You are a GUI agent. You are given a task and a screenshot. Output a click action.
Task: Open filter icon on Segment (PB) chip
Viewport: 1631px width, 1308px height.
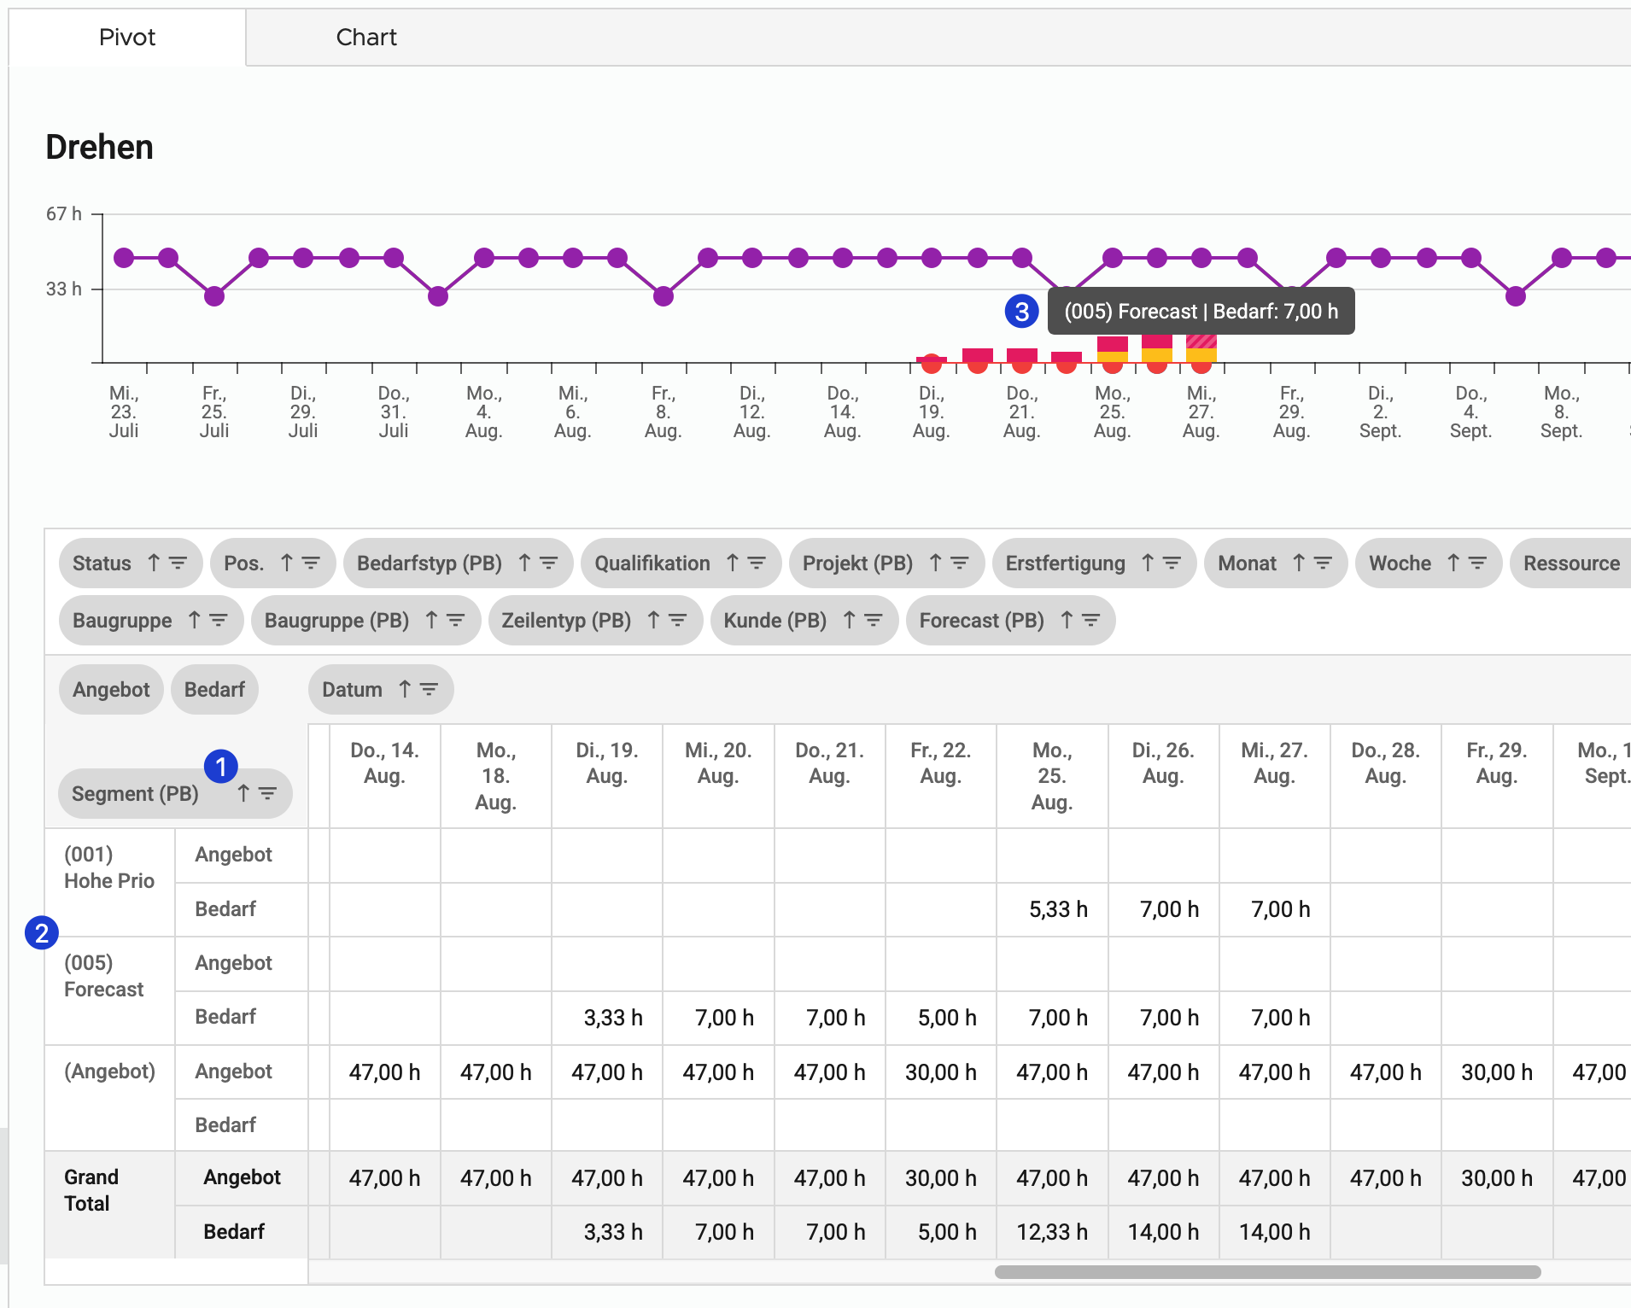[268, 793]
